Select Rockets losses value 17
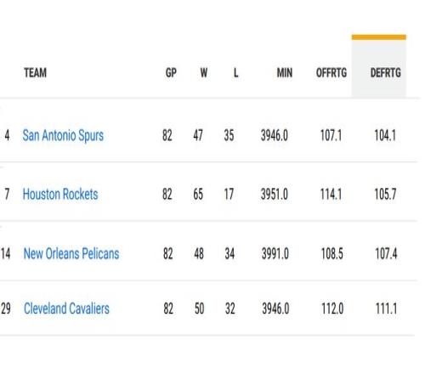This screenshot has width=425, height=374. pyautogui.click(x=229, y=195)
